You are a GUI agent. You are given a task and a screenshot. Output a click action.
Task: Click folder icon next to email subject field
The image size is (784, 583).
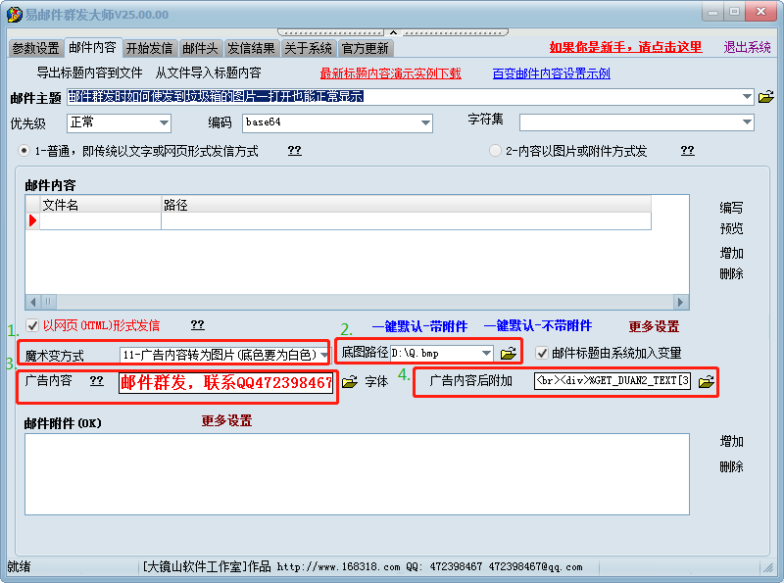[x=766, y=96]
